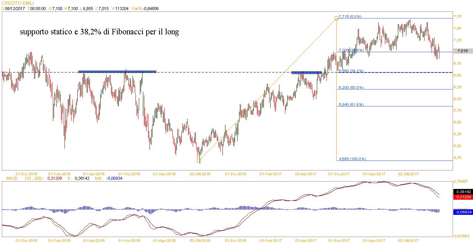Screen dimensions: 473x247
Task: Click the 7,75 mark on the price axis
Action: point(457,17)
